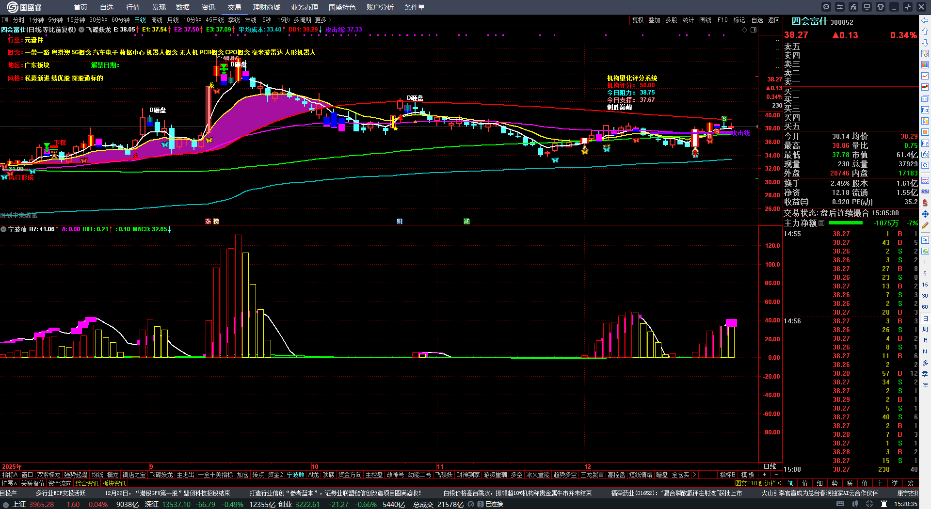Image resolution: width=931 pixels, height=509 pixels.
Task: Open the skin (shirt) theme icon
Action: pos(881,7)
